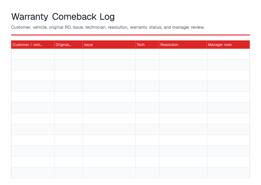Click the Manager note column header
The height and width of the screenshot is (185, 261).
(x=228, y=44)
